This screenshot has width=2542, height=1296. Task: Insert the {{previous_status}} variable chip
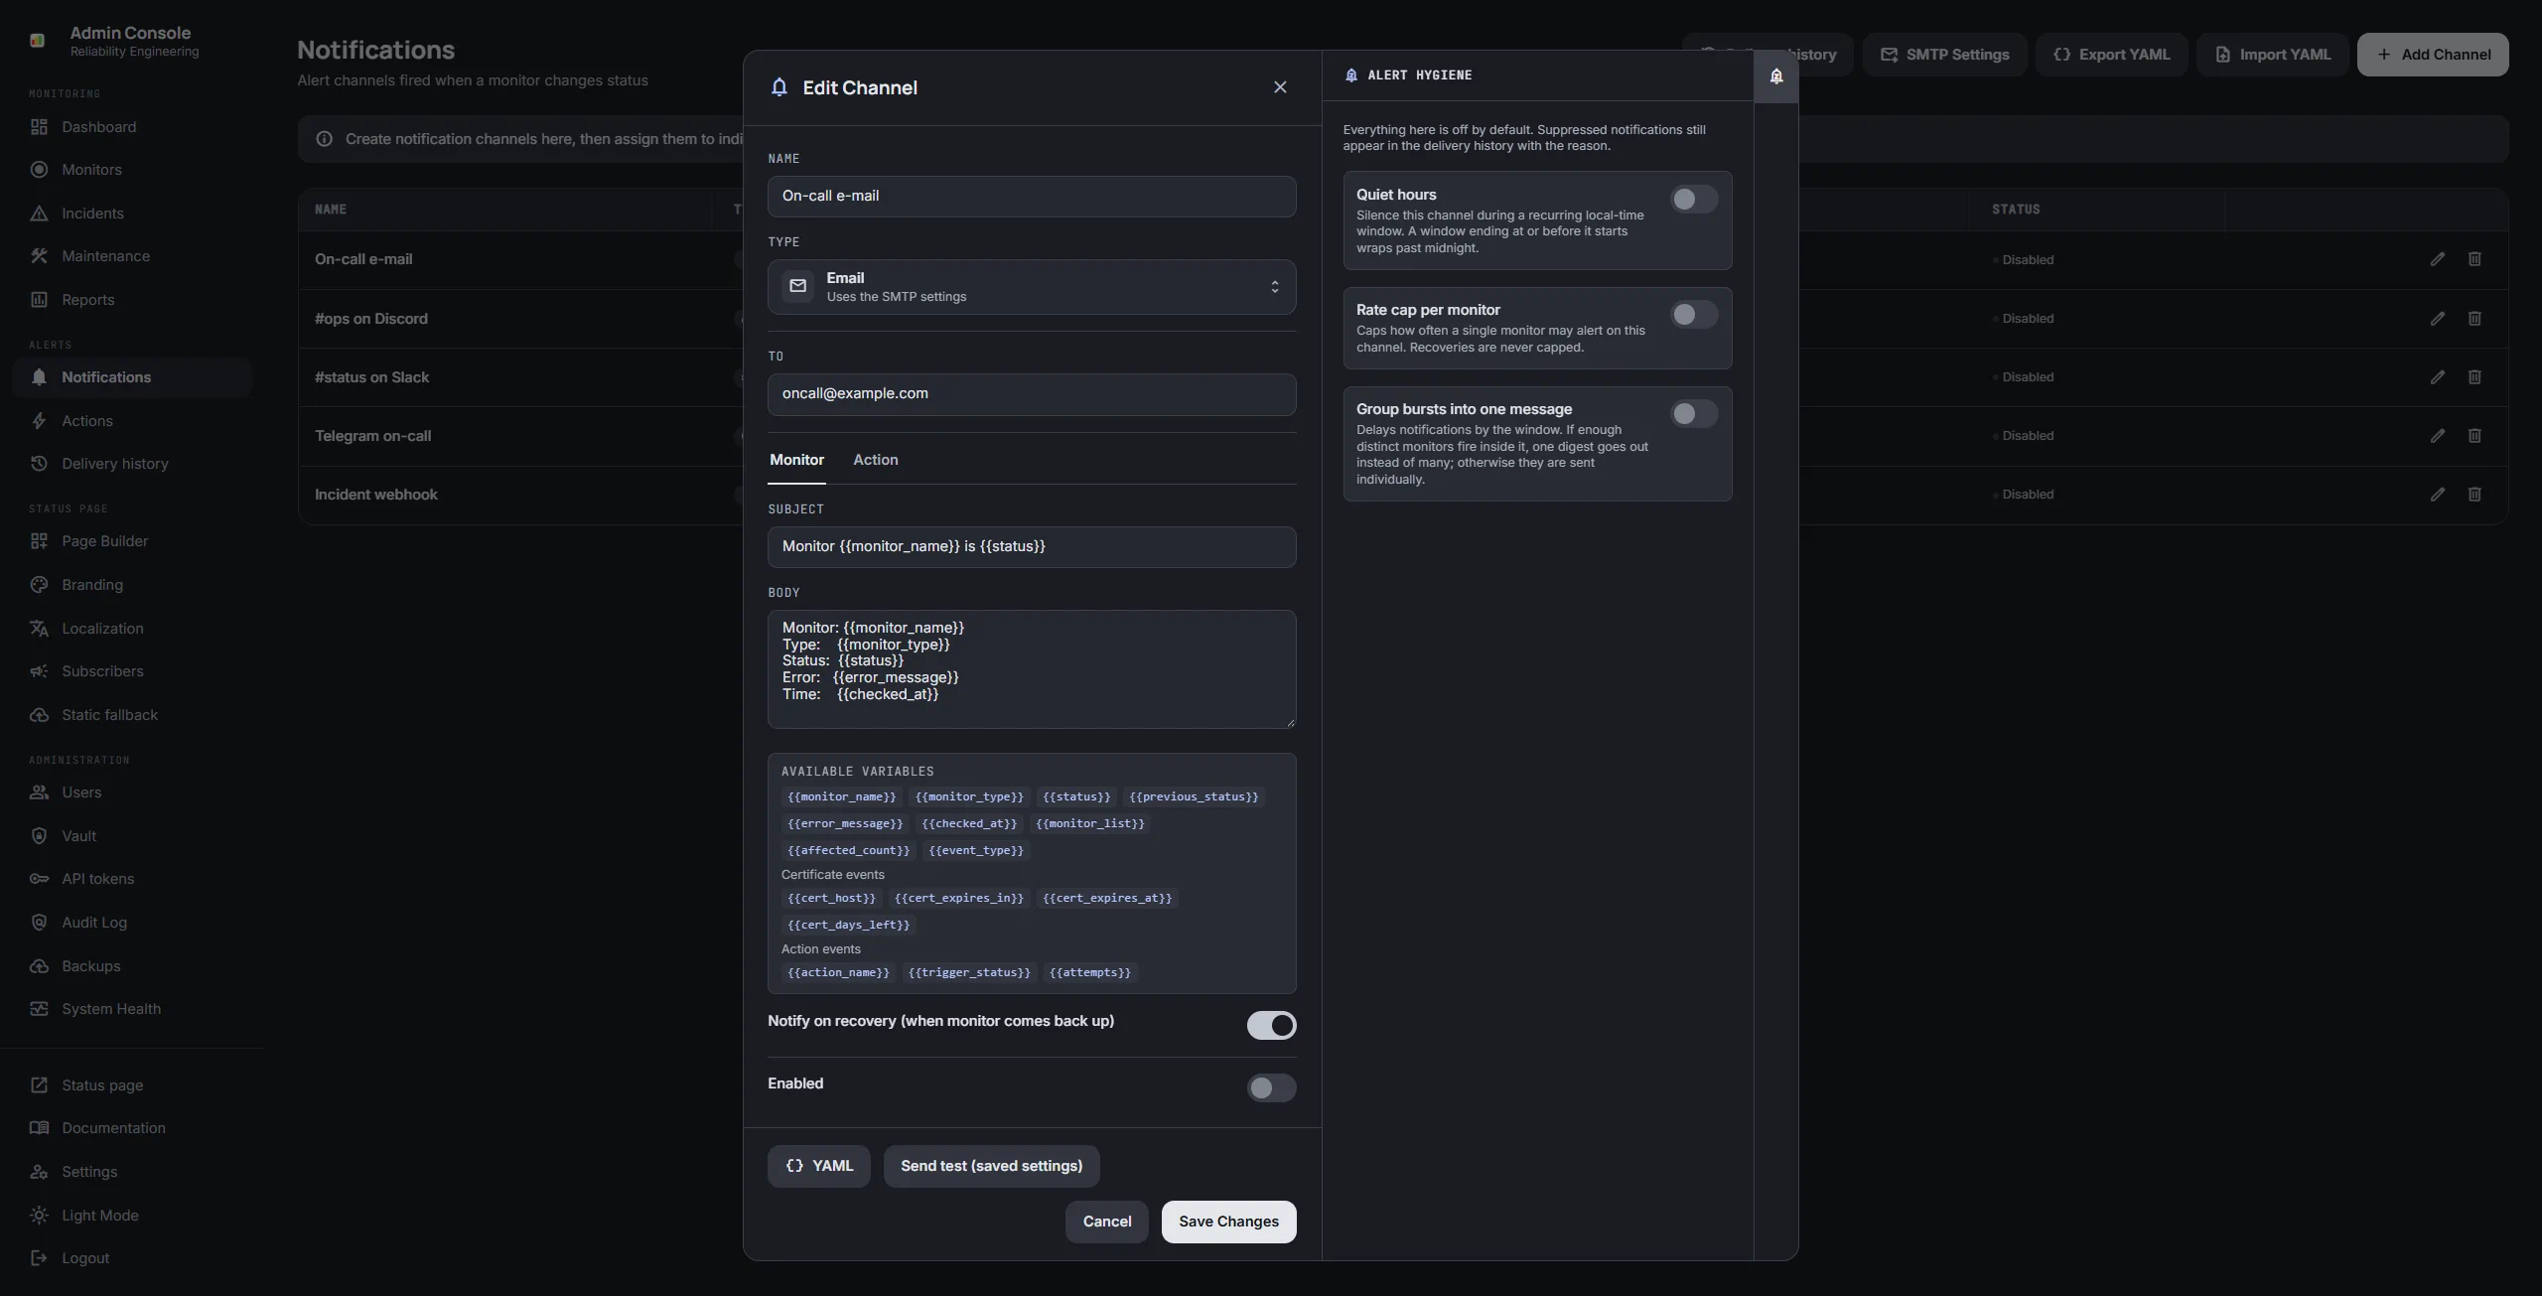coord(1194,797)
